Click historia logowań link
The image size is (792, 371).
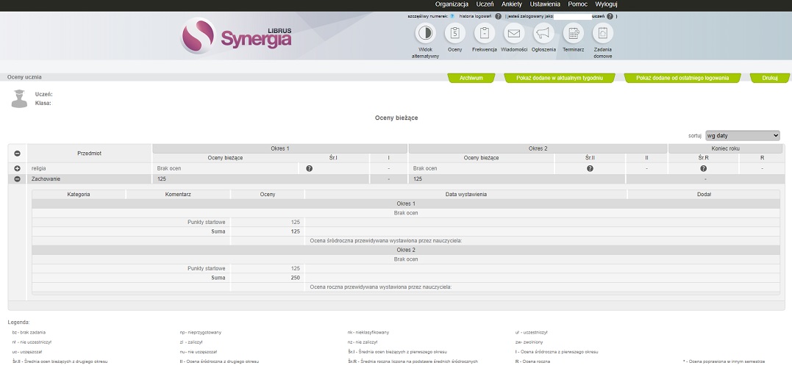(476, 16)
